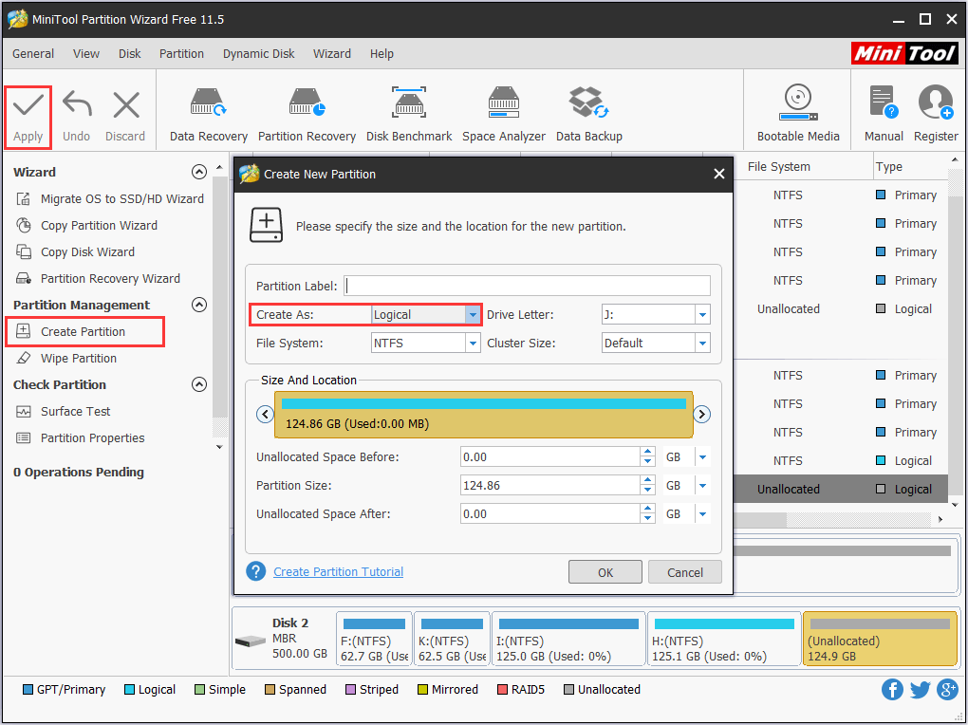
Task: Open the Space Analyzer tool
Action: click(x=504, y=115)
